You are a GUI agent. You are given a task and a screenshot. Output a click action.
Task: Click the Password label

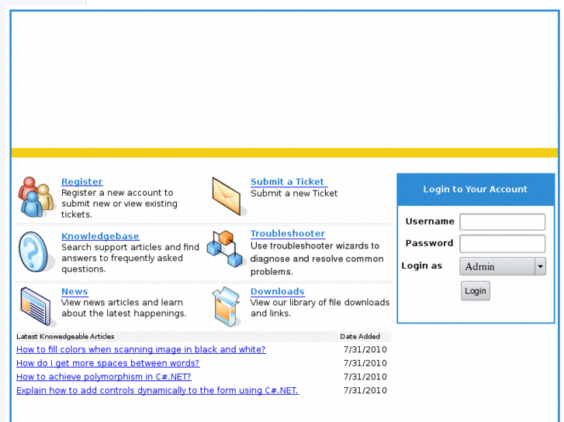(429, 243)
